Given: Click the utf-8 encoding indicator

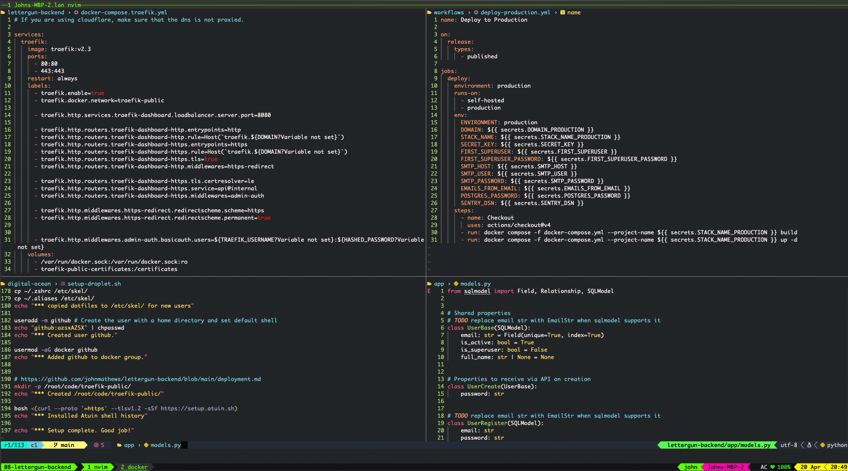Looking at the screenshot, I should click(x=788, y=445).
